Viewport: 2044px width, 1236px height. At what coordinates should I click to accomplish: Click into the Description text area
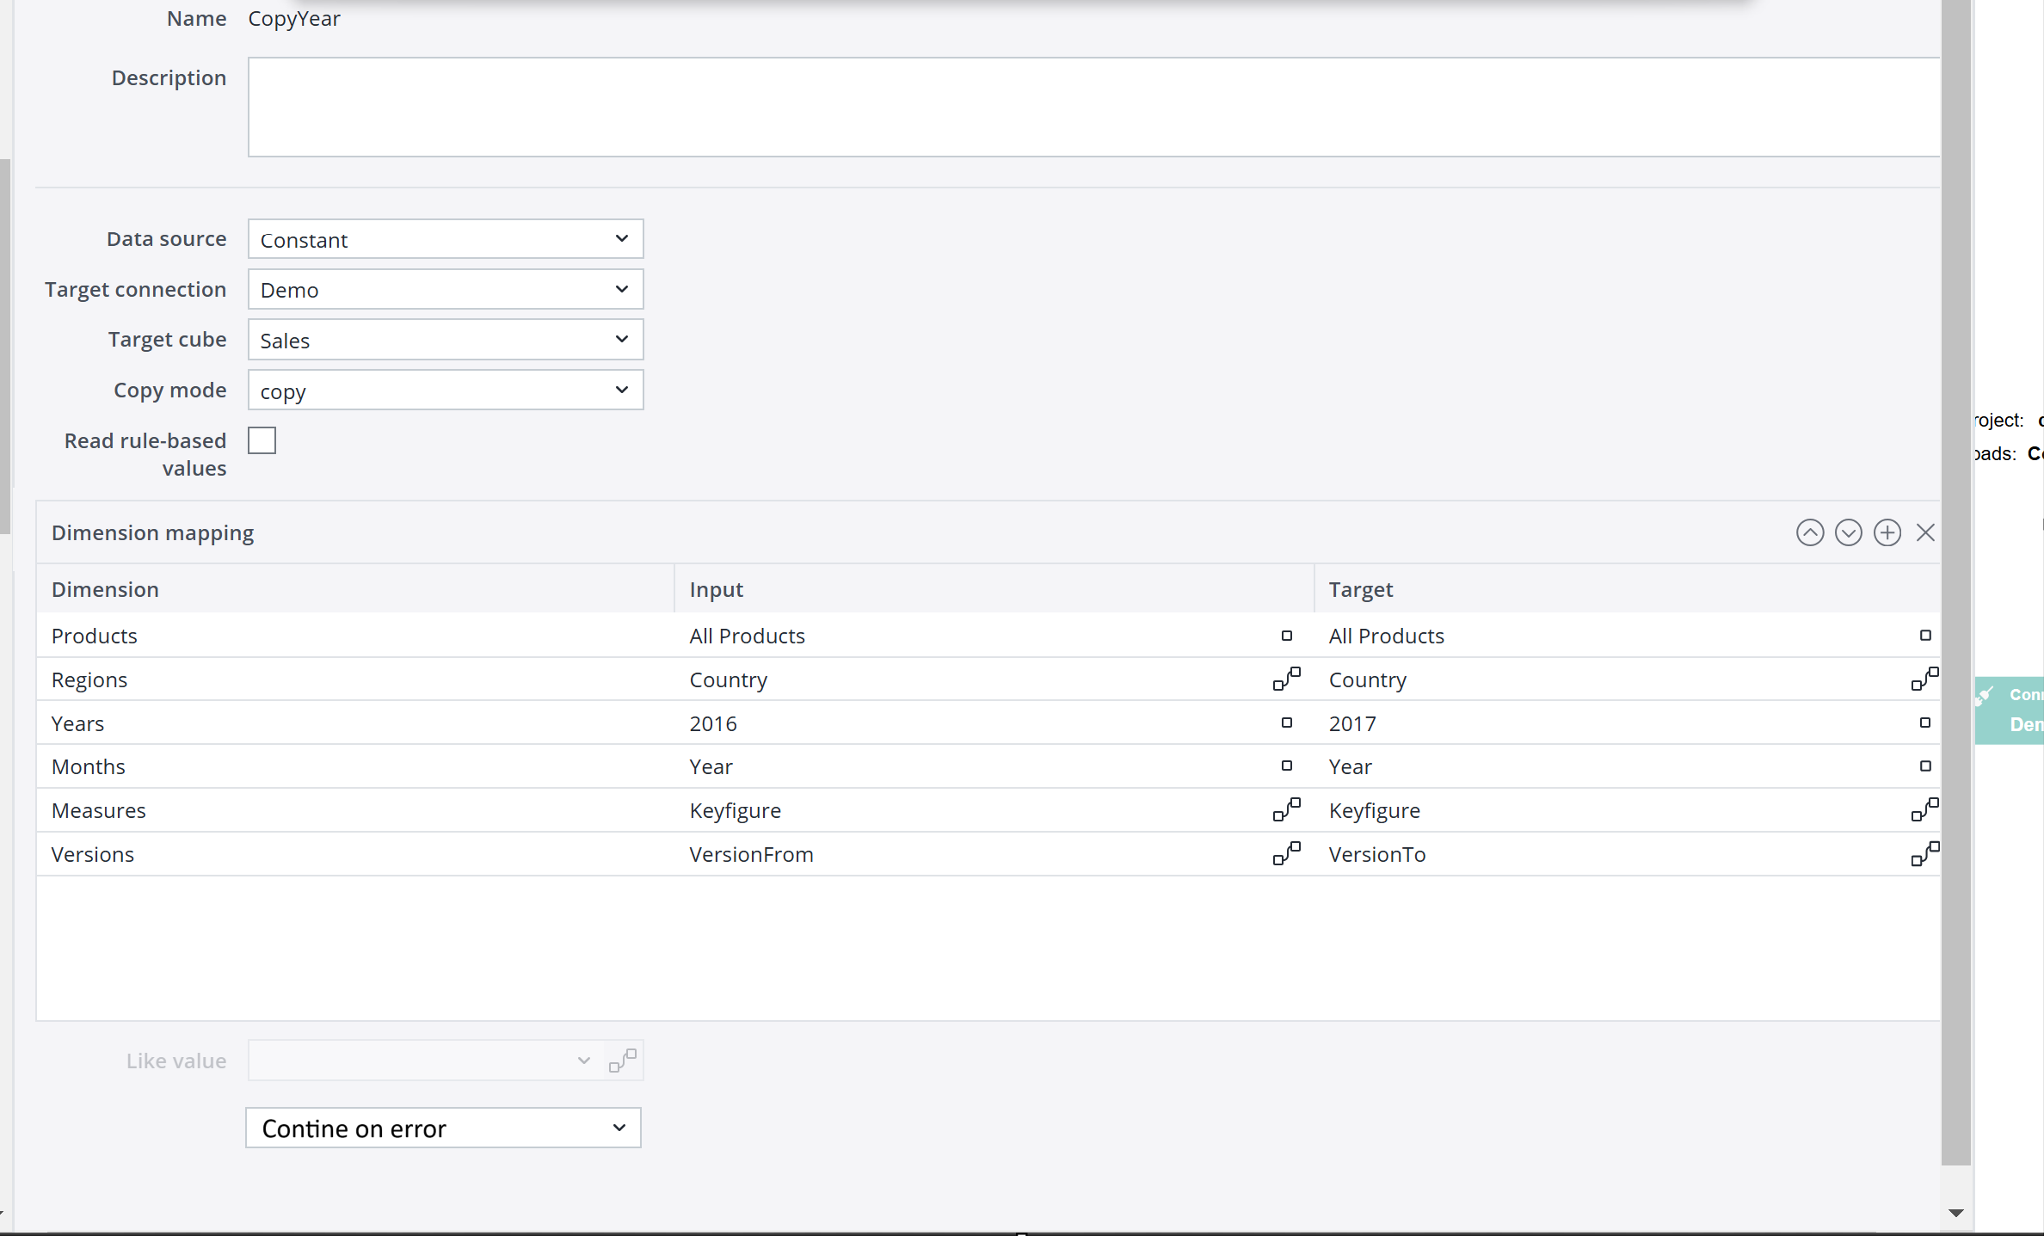[x=1093, y=107]
